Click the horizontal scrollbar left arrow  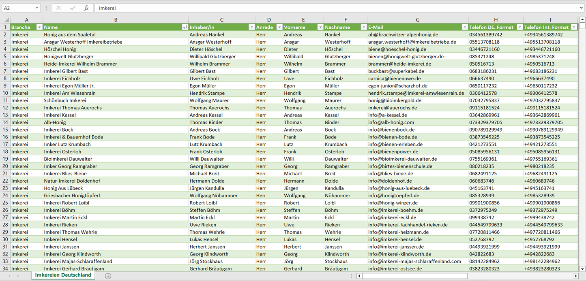pyautogui.click(x=359, y=276)
